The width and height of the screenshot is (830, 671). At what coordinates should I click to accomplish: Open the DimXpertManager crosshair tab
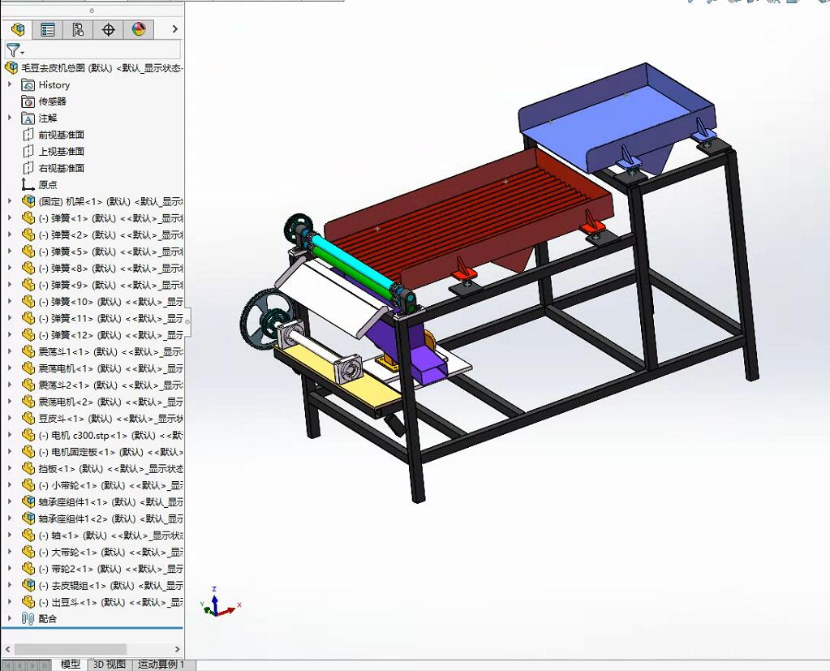pyautogui.click(x=108, y=30)
